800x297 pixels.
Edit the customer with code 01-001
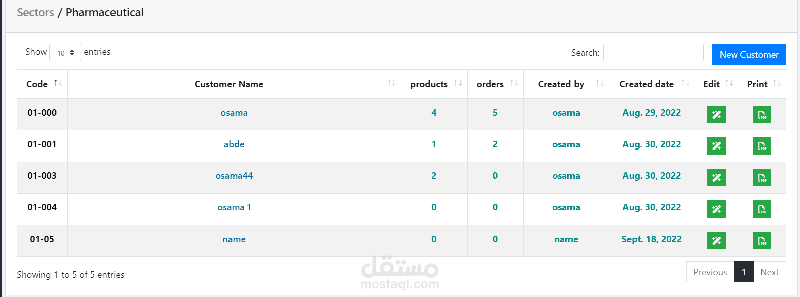coord(716,146)
